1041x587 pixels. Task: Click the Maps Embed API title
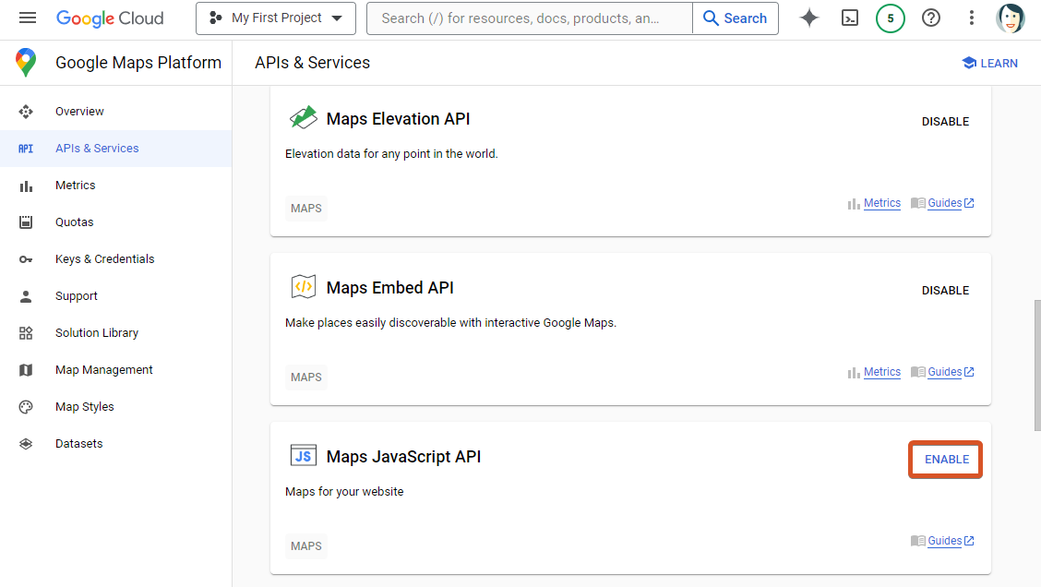[x=389, y=288]
